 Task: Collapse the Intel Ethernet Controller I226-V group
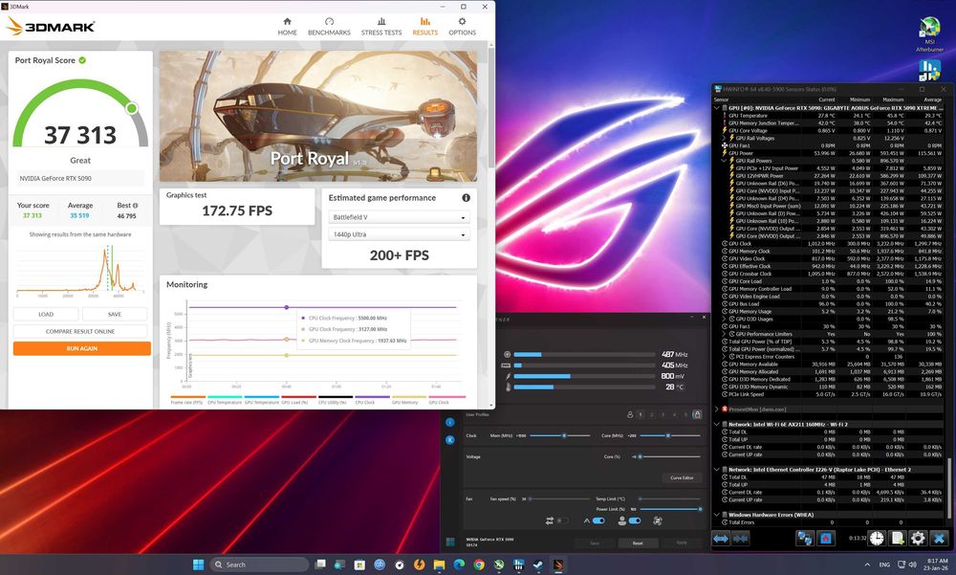[716, 470]
